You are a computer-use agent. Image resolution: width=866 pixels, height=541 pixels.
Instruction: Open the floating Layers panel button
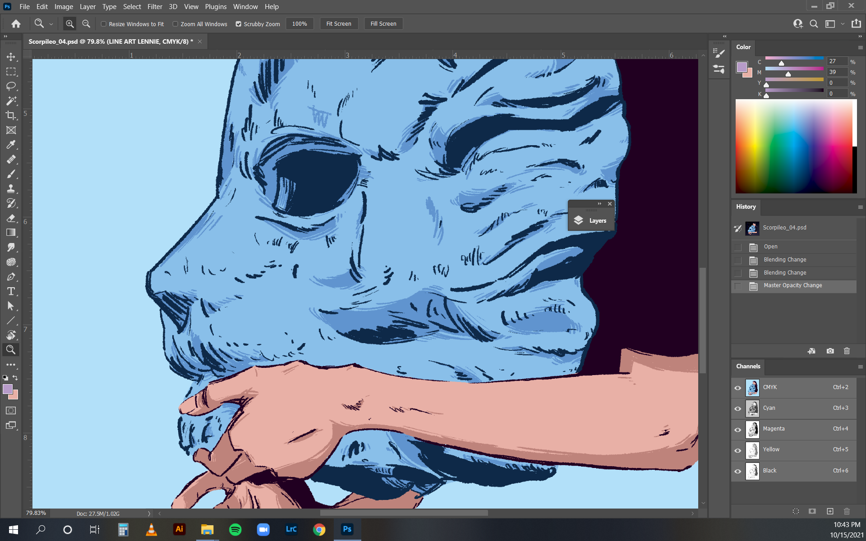coord(591,220)
